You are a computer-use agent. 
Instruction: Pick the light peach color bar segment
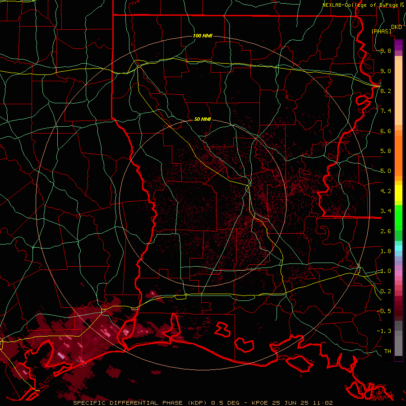(398, 93)
